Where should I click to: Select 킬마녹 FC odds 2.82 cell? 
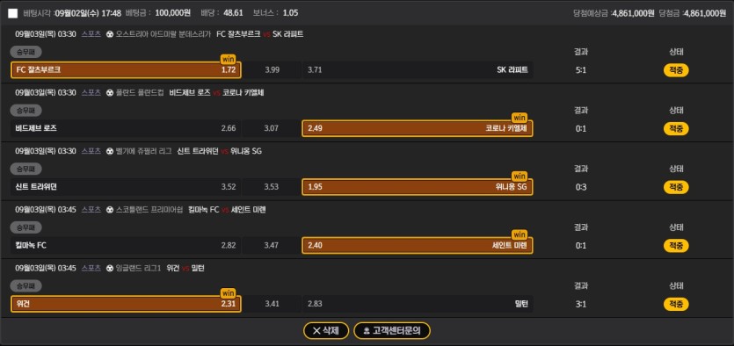coord(126,246)
